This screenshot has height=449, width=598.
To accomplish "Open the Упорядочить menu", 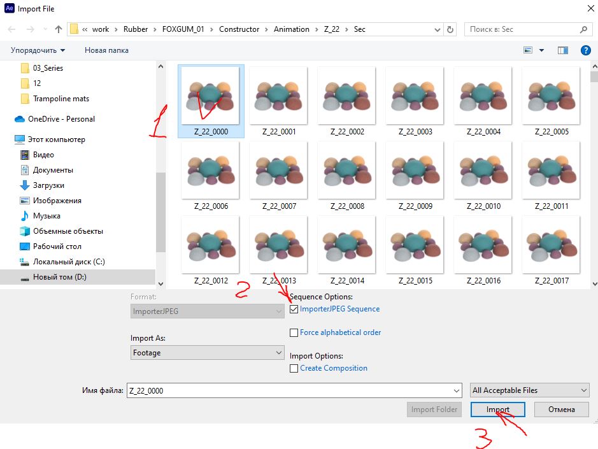I will 38,50.
